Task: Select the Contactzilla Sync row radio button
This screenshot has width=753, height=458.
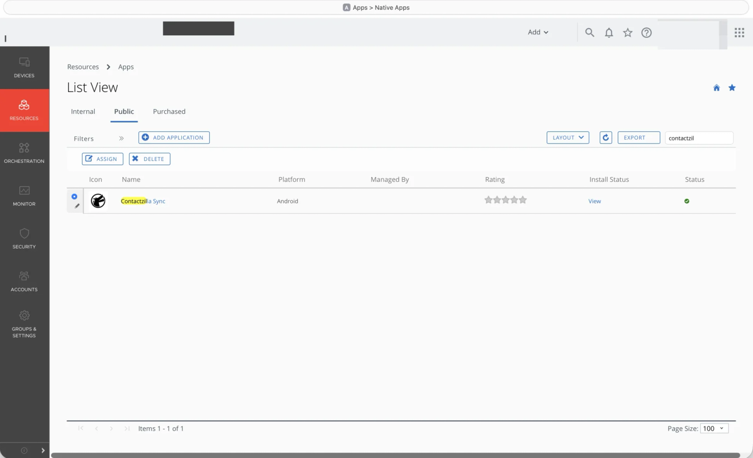Action: coord(74,196)
